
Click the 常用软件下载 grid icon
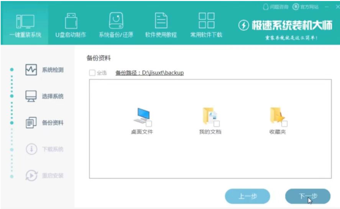[206, 20]
